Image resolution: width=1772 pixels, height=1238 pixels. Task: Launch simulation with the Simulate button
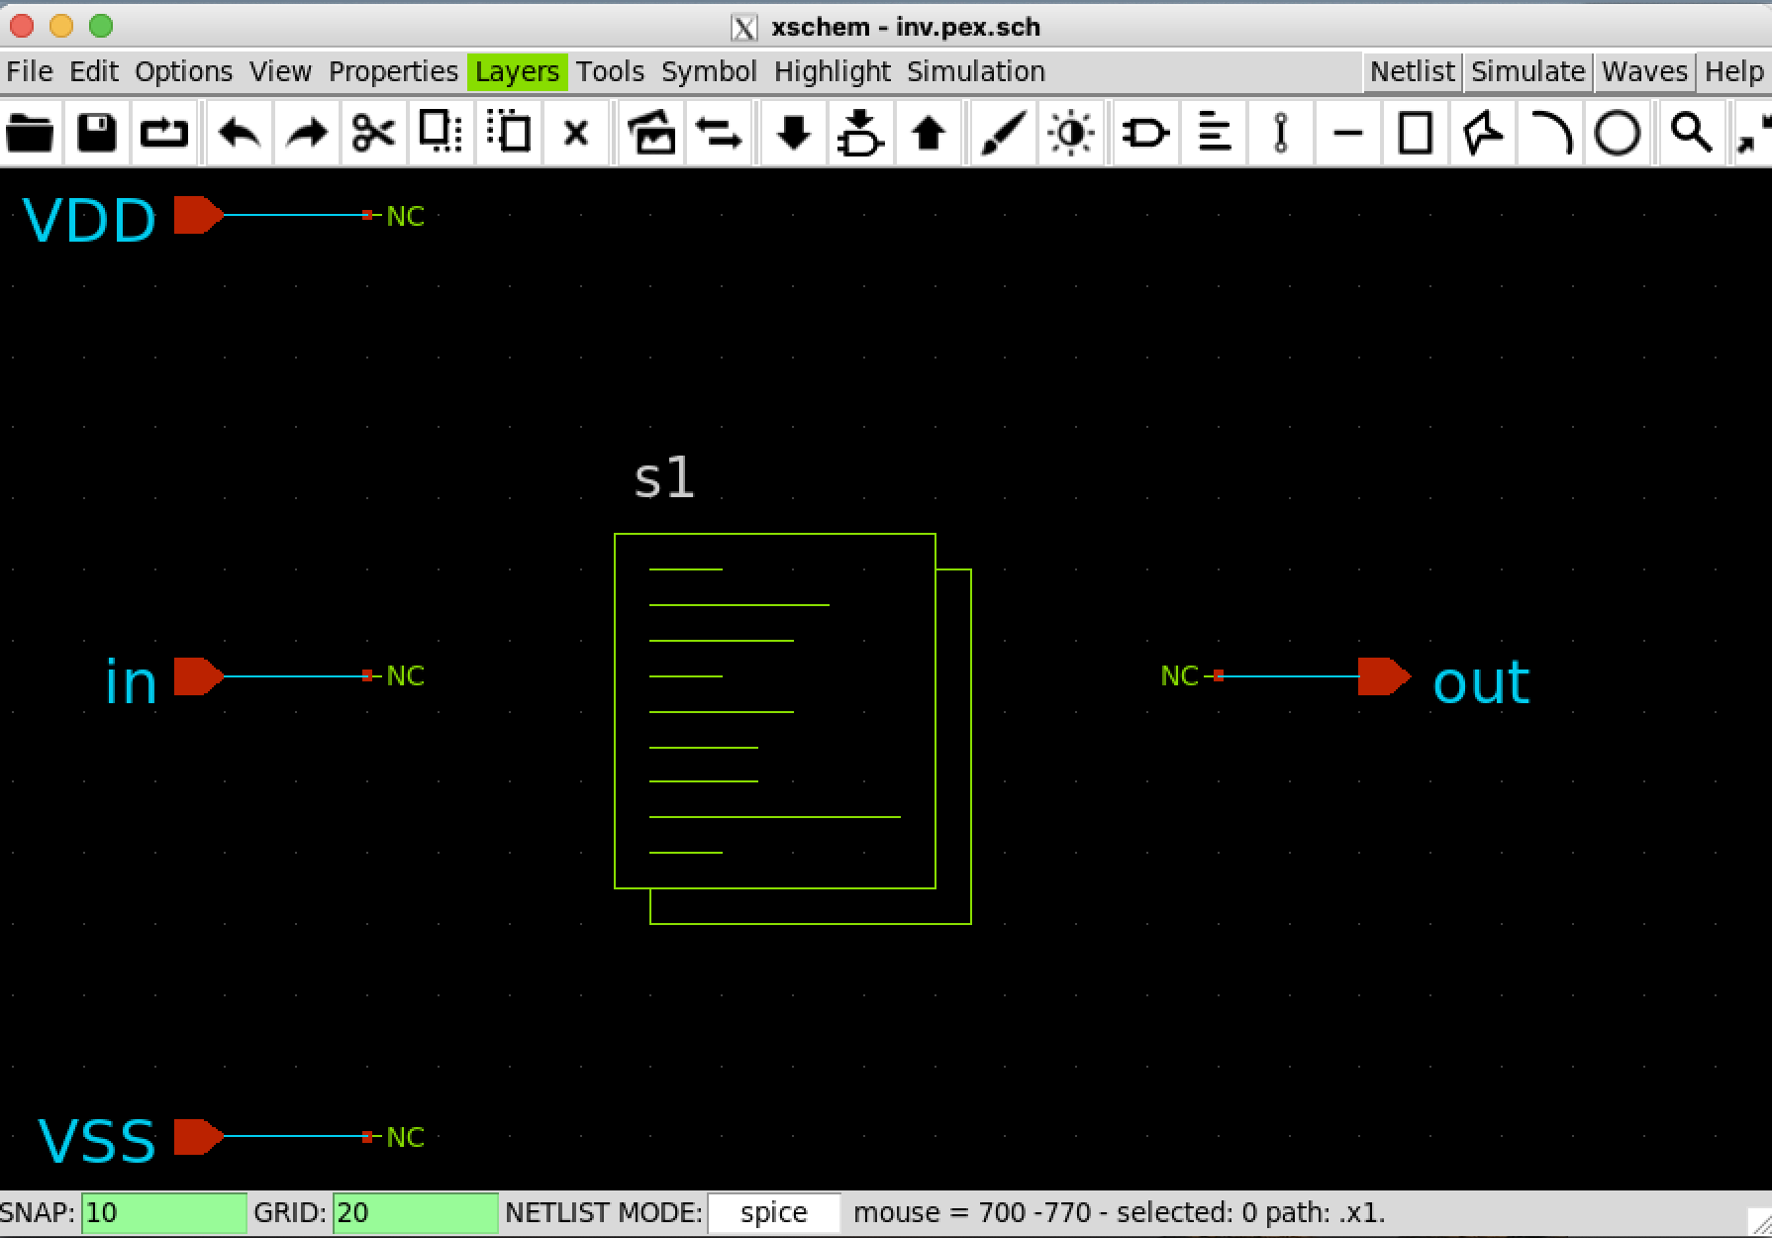click(x=1526, y=70)
